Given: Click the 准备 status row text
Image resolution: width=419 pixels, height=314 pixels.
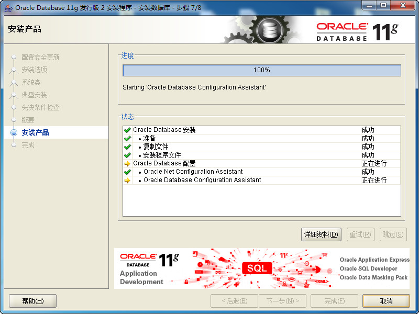Looking at the screenshot, I should coord(149,138).
